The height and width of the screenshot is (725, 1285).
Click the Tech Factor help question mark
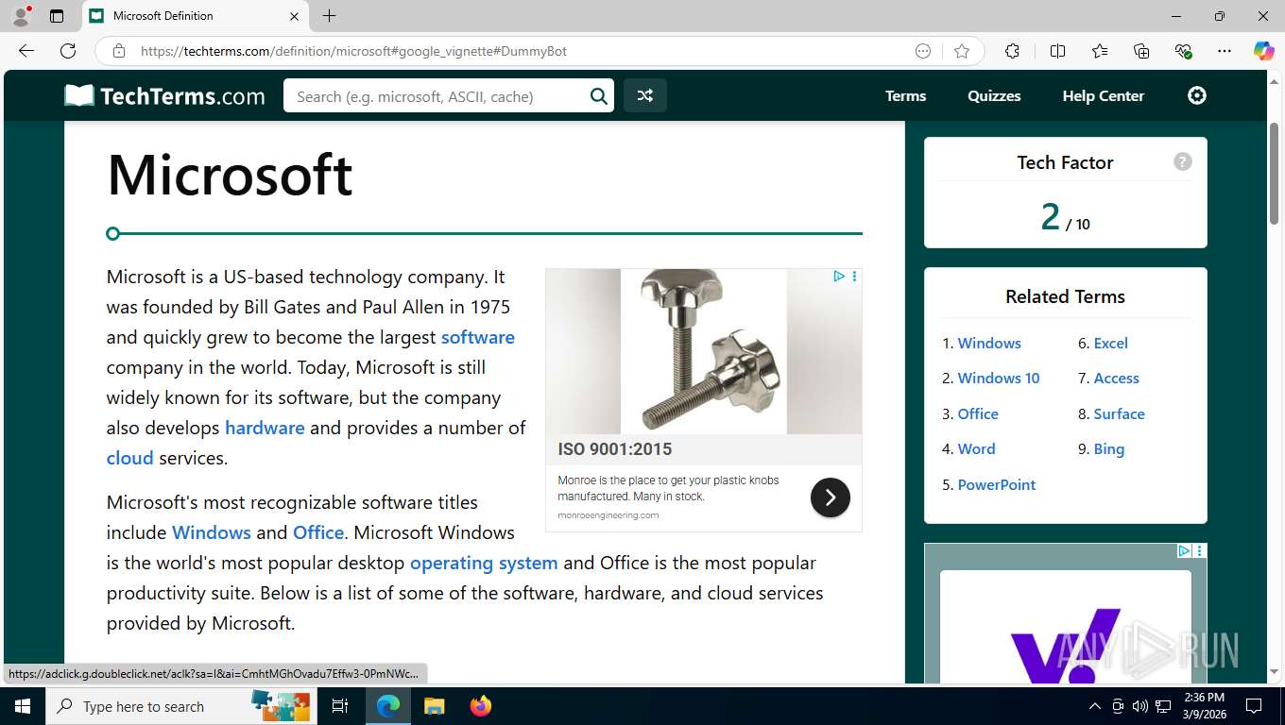point(1182,161)
